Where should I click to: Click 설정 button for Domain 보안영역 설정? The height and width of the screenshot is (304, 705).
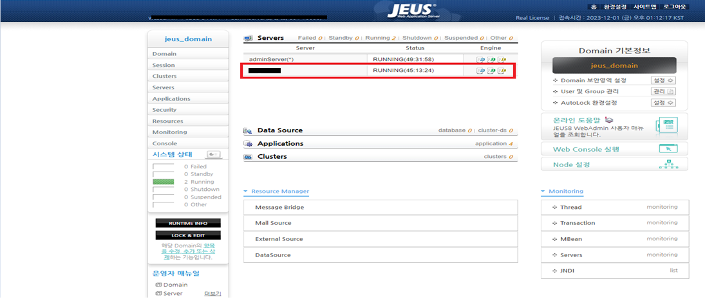click(x=663, y=81)
